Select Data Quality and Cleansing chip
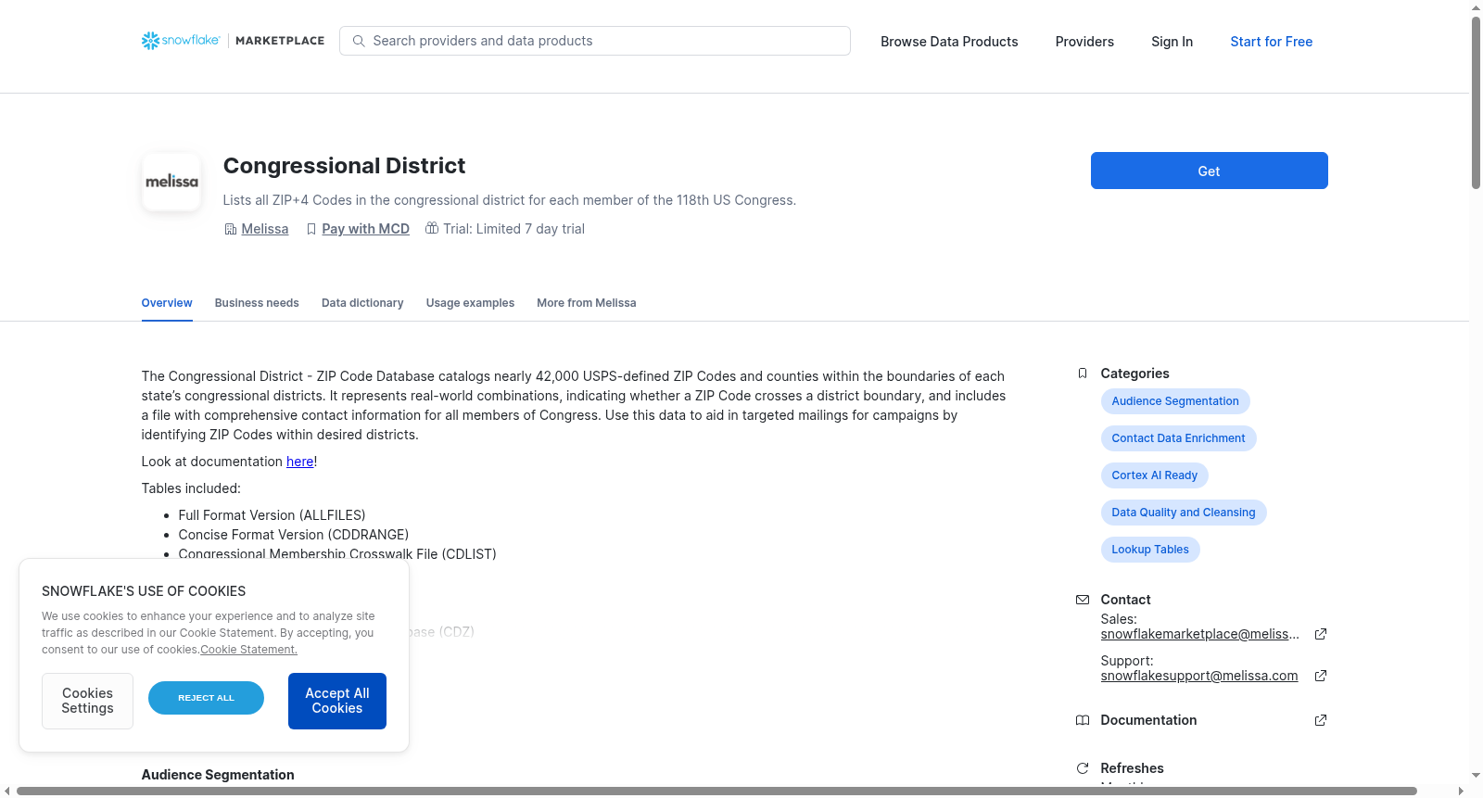The width and height of the screenshot is (1483, 798). (x=1184, y=513)
